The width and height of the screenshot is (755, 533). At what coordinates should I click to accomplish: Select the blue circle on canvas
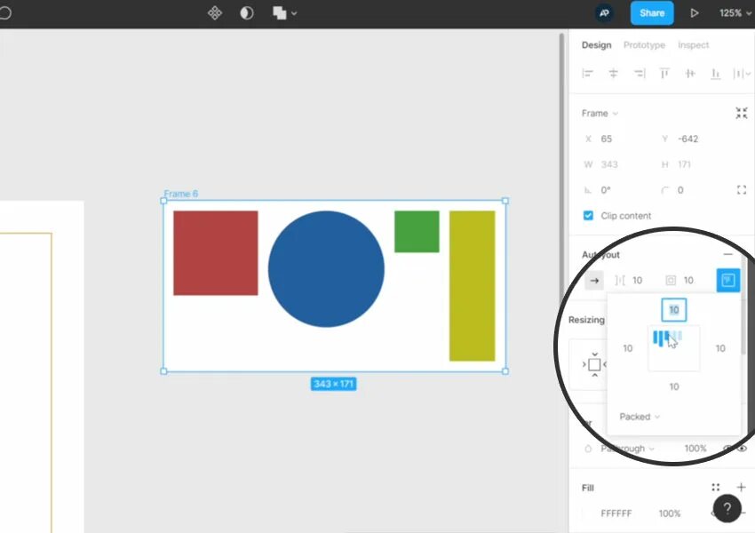[x=326, y=268]
